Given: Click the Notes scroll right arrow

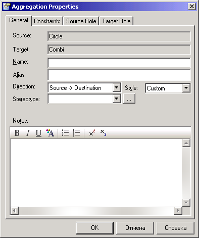Looking at the screenshot, I should 178,211.
